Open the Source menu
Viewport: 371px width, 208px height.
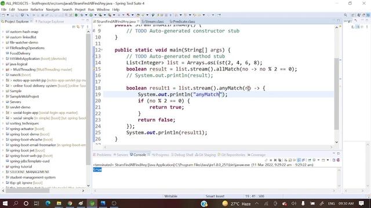tap(23, 9)
